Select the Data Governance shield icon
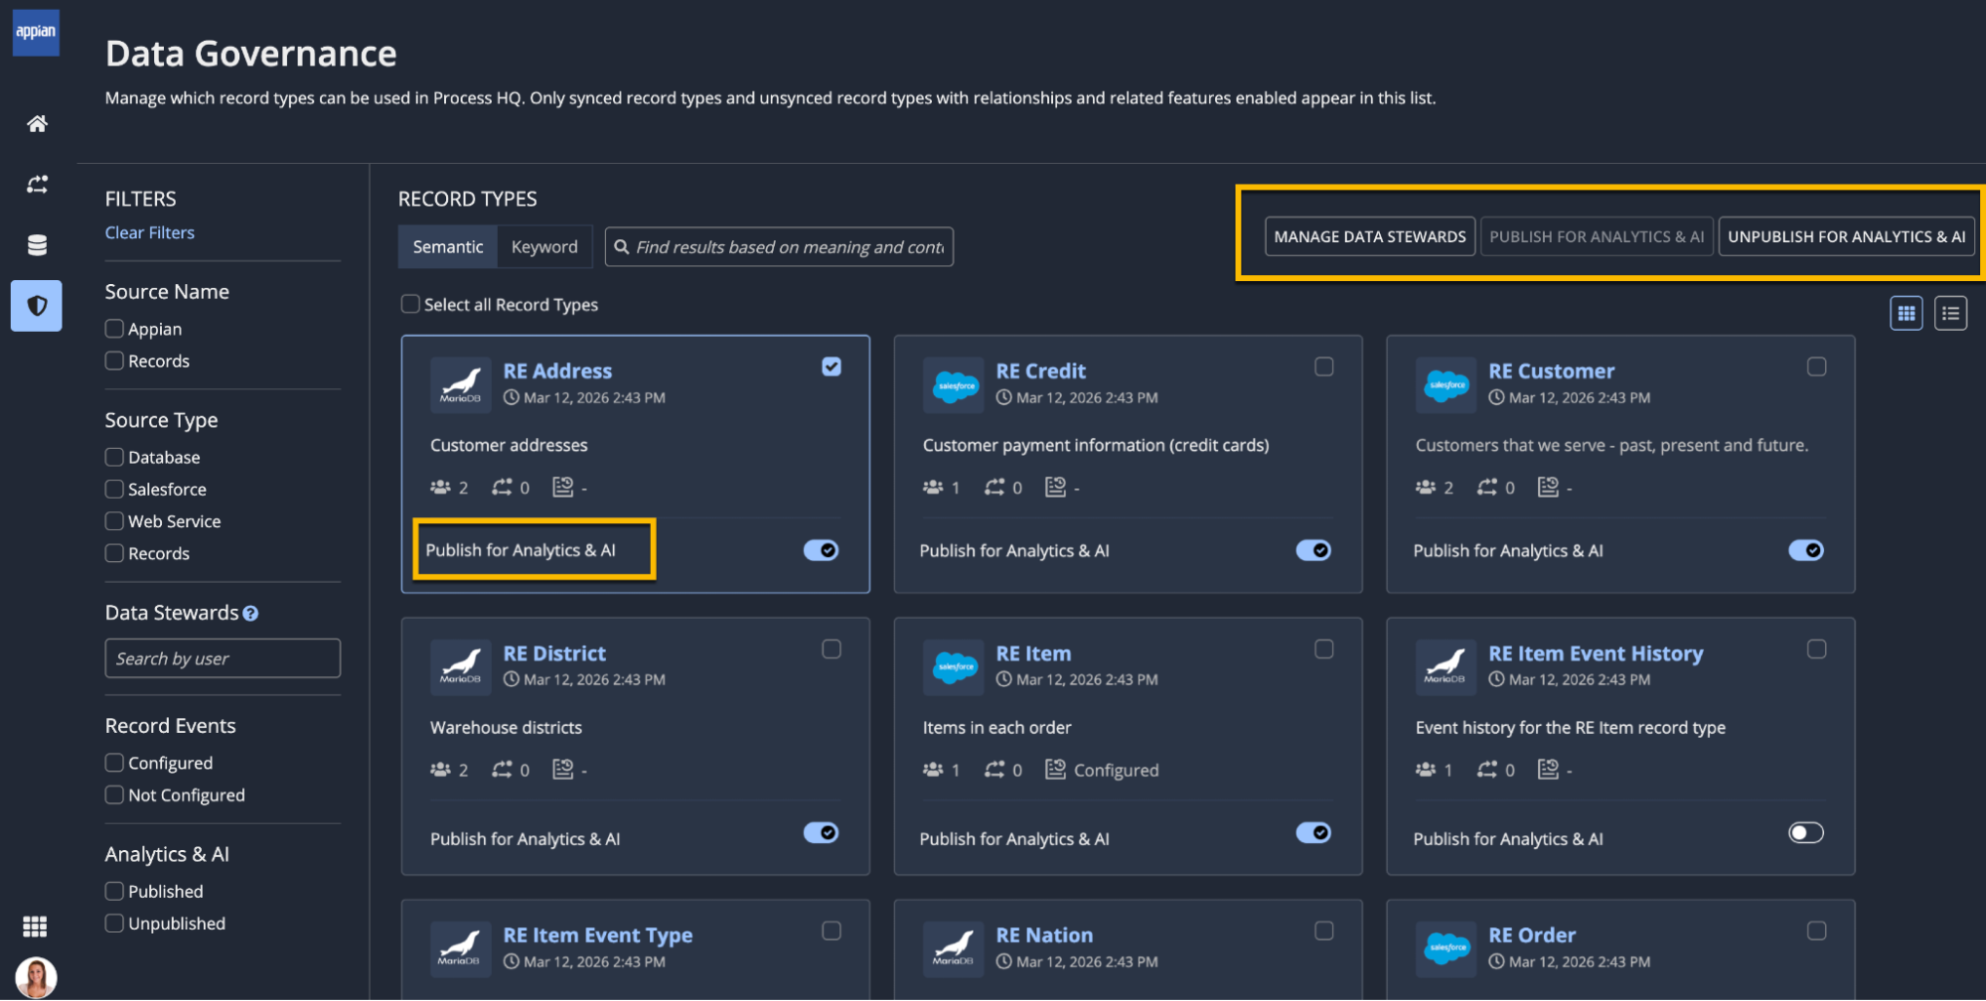The height and width of the screenshot is (1001, 1986). 37,305
